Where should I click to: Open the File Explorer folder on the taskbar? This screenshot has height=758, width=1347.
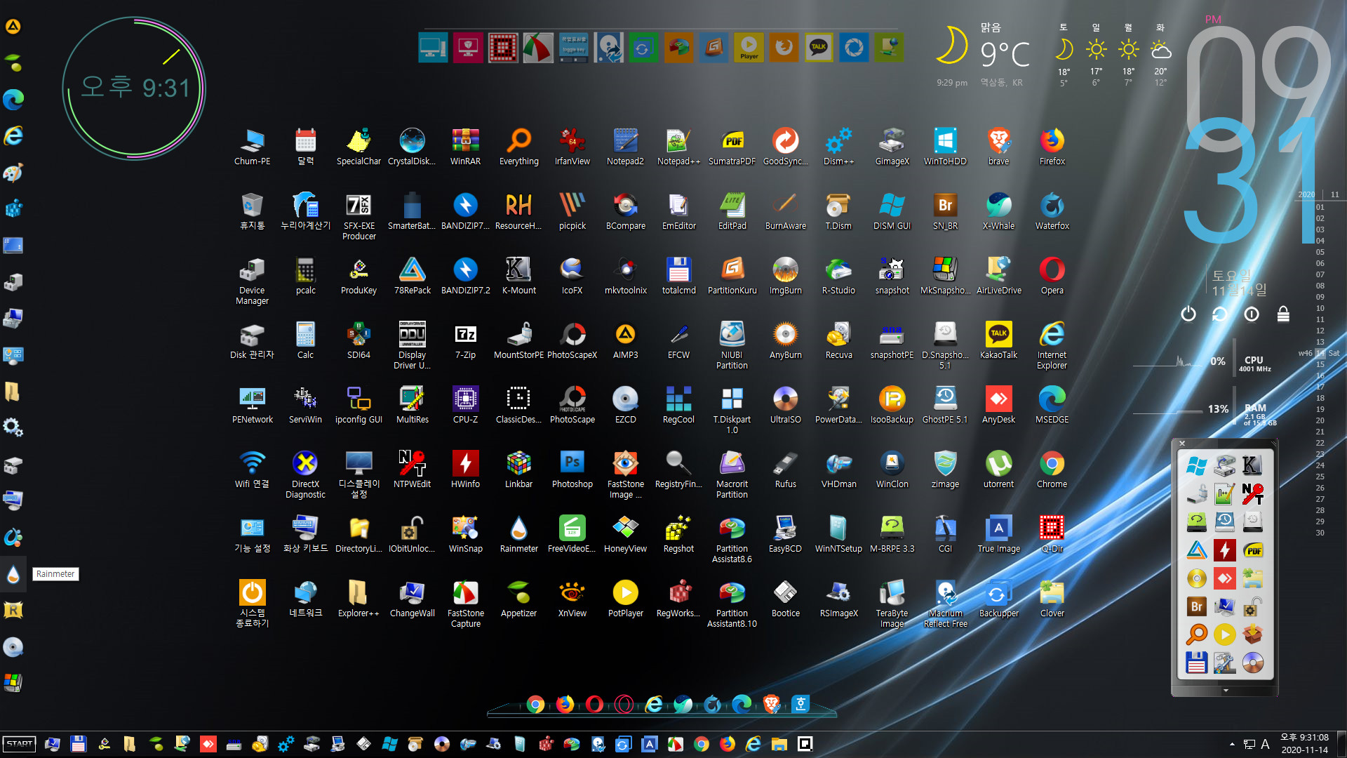tap(779, 744)
